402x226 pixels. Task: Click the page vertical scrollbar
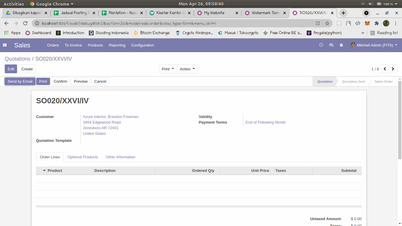399,124
